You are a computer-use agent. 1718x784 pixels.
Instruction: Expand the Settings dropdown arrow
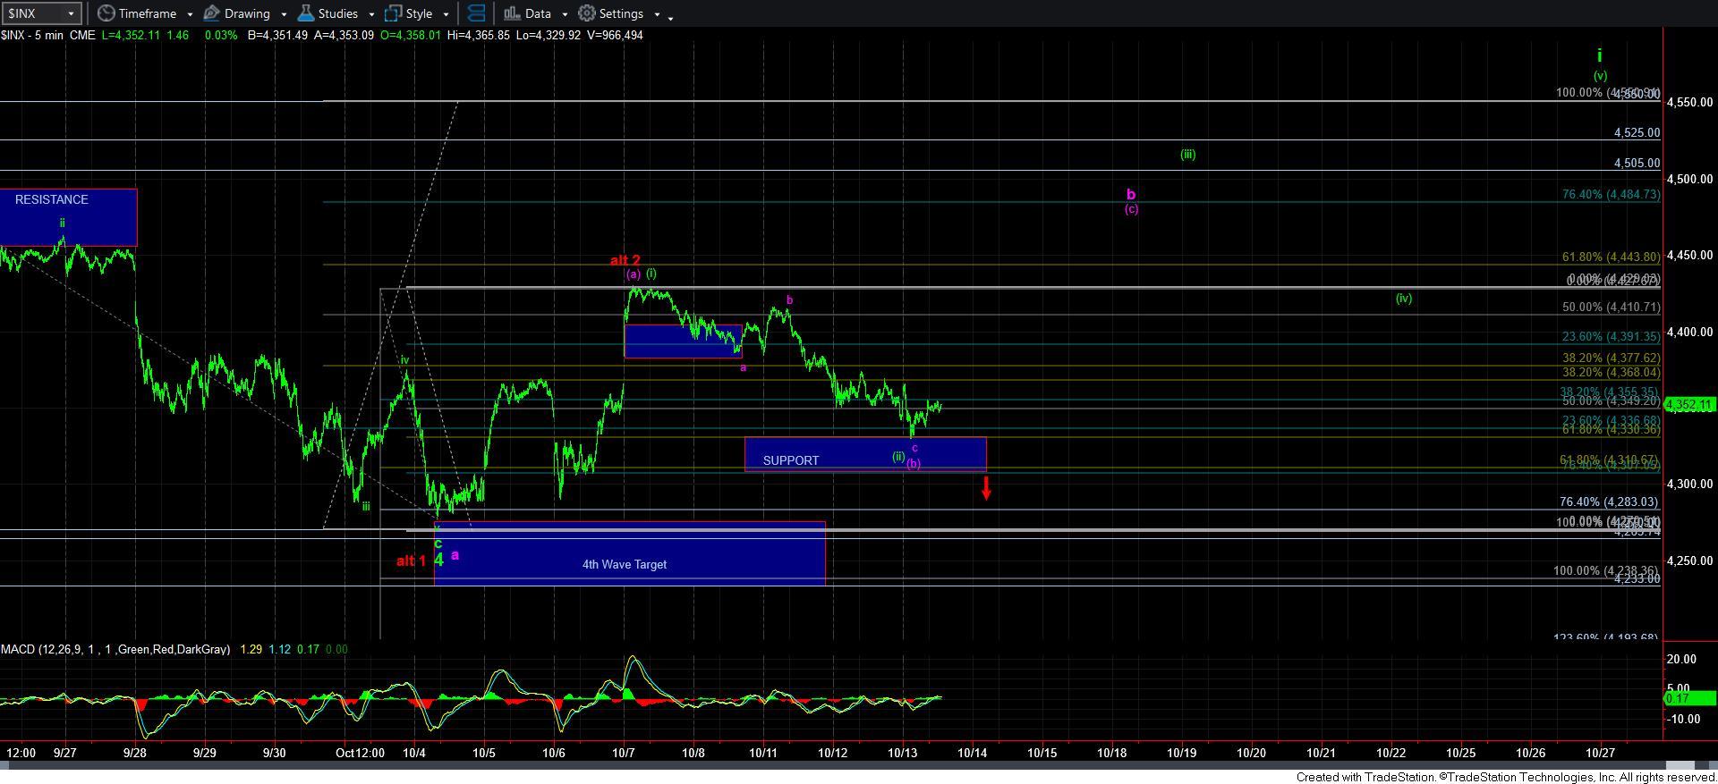(x=657, y=14)
